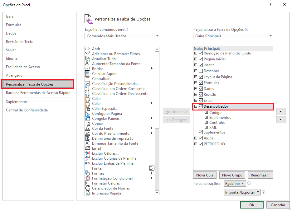The width and height of the screenshot is (292, 211).
Task: Click the Gerenciador de Nomes icon
Action: click(88, 188)
